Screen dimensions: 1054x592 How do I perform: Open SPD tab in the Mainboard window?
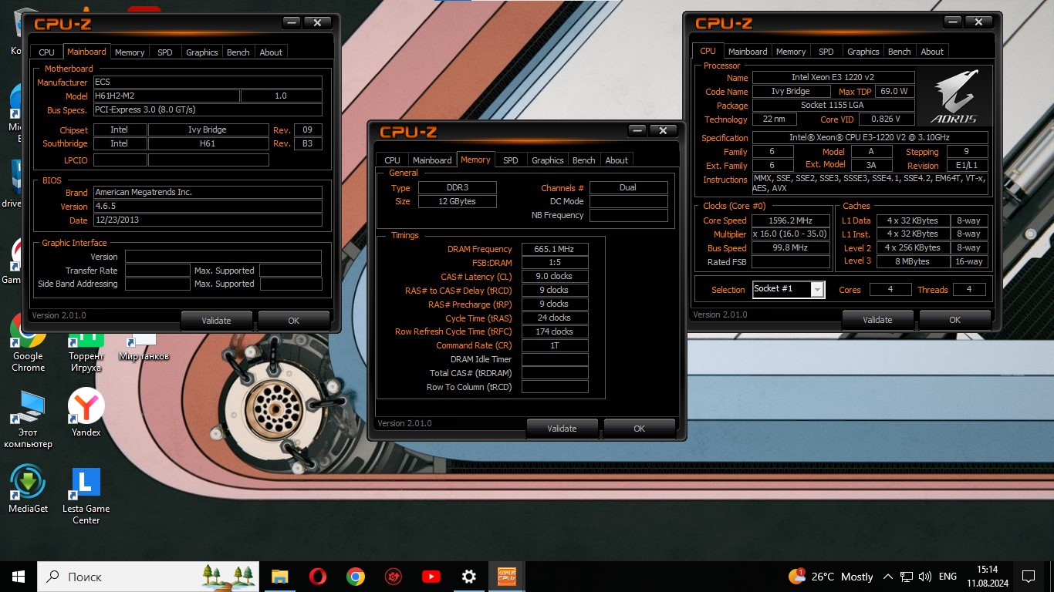pyautogui.click(x=165, y=52)
